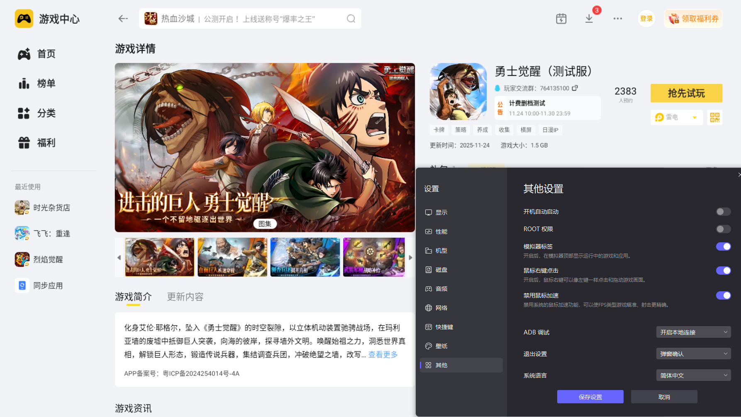Click the 图集 gallery button

click(x=265, y=224)
